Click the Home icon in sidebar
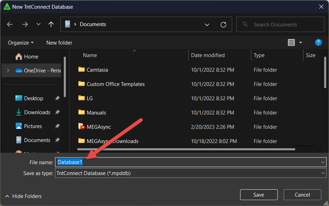Image resolution: width=329 pixels, height=206 pixels. pos(19,56)
